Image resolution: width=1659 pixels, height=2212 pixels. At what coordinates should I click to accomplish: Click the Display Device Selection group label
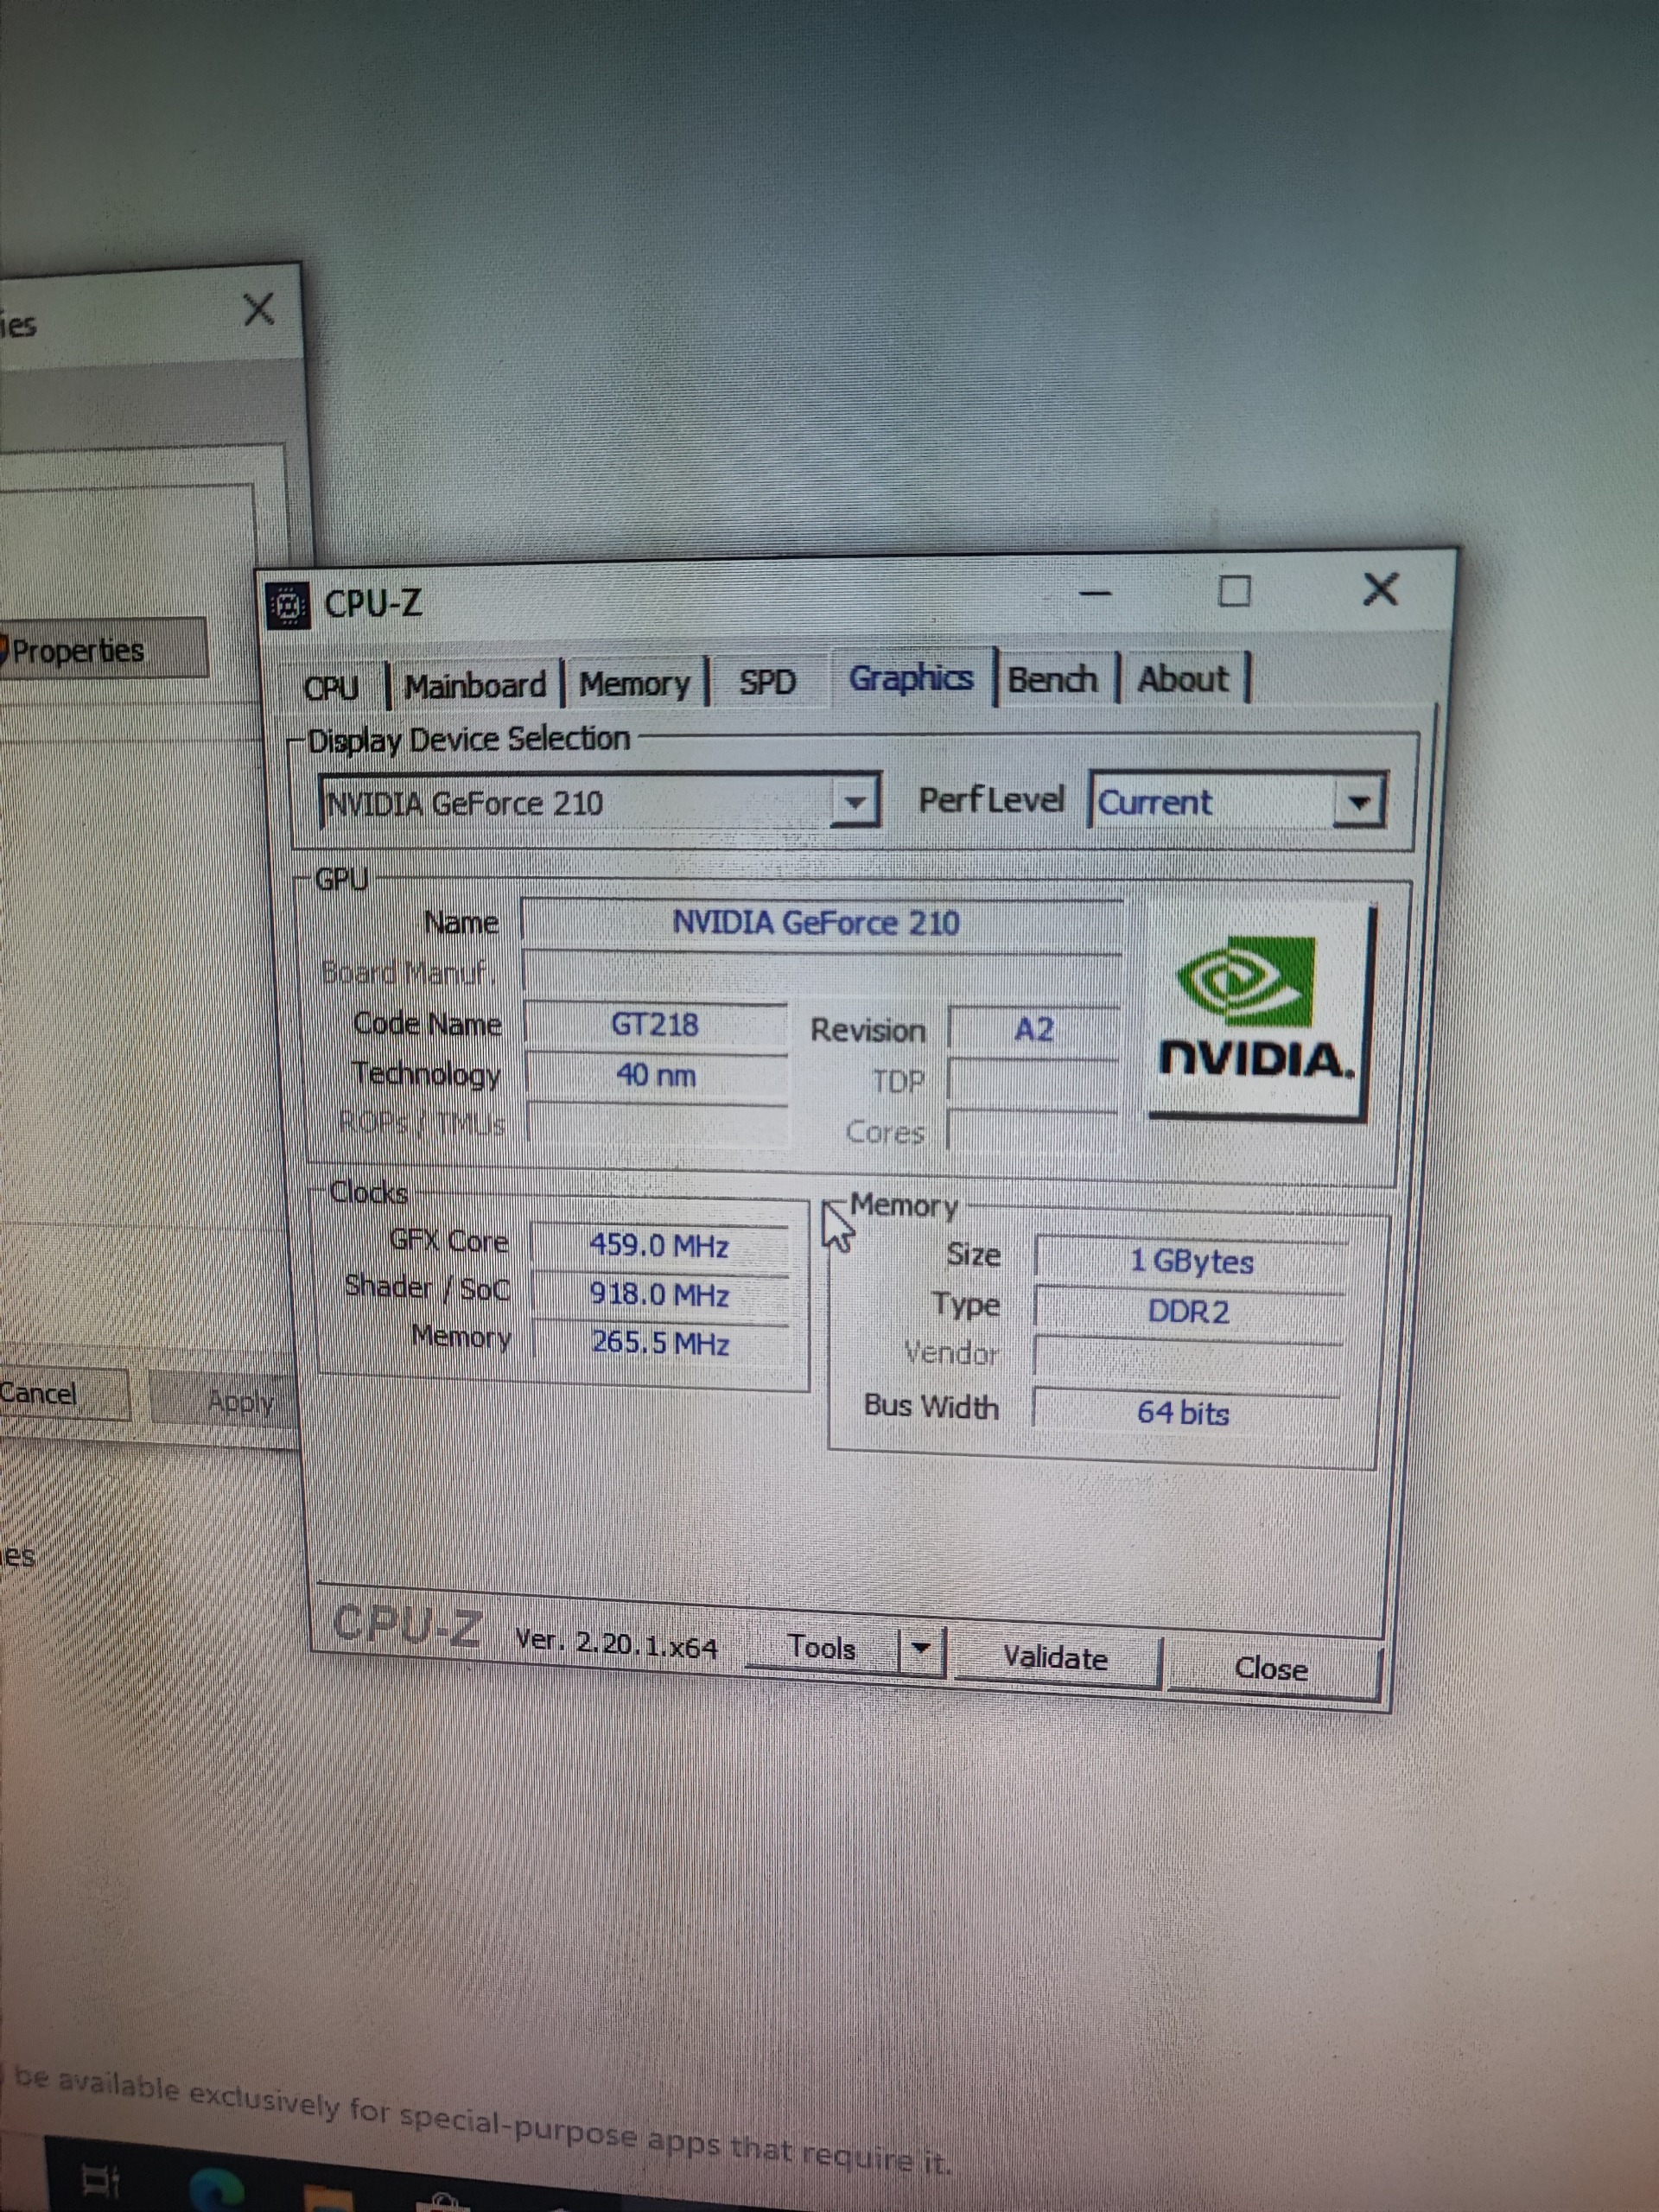[469, 740]
